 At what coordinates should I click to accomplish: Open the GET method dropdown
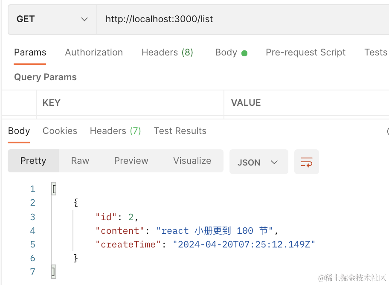pyautogui.click(x=52, y=19)
